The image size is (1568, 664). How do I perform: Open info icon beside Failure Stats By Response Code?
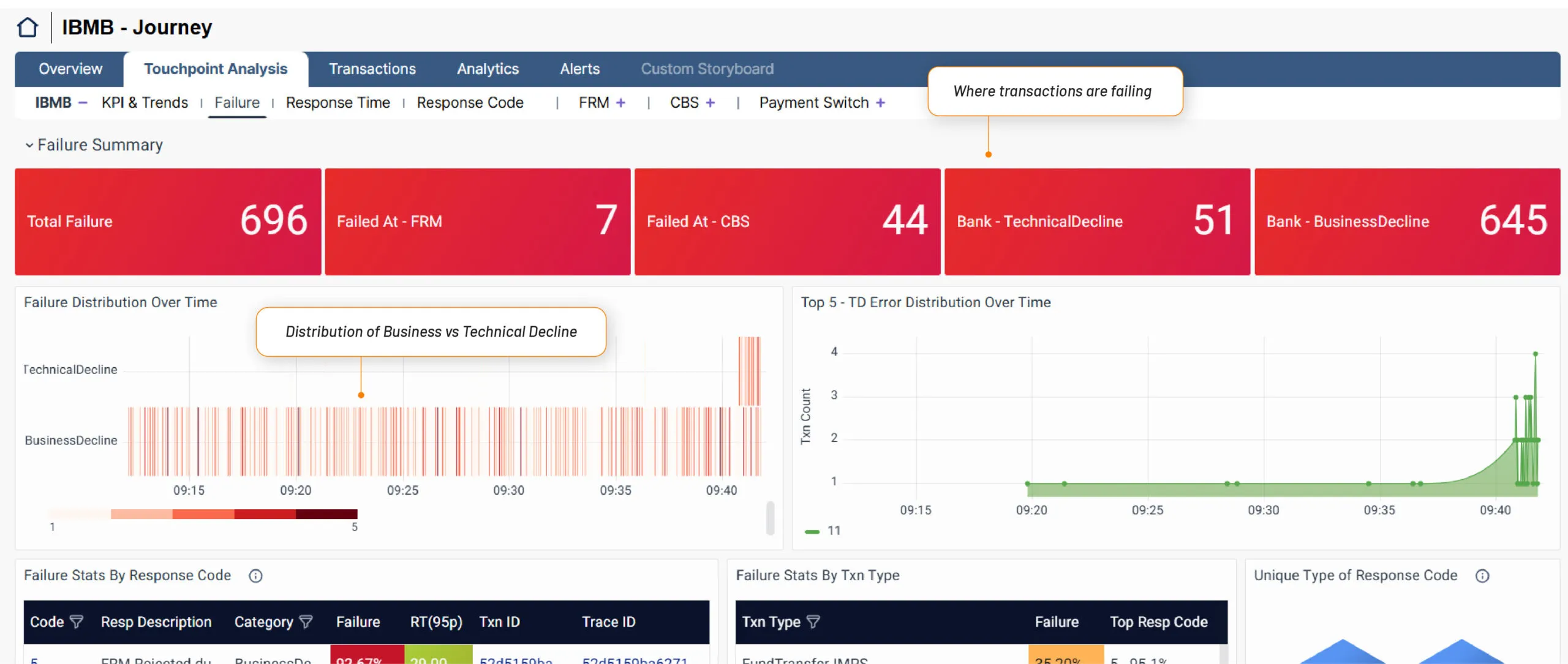pyautogui.click(x=255, y=576)
